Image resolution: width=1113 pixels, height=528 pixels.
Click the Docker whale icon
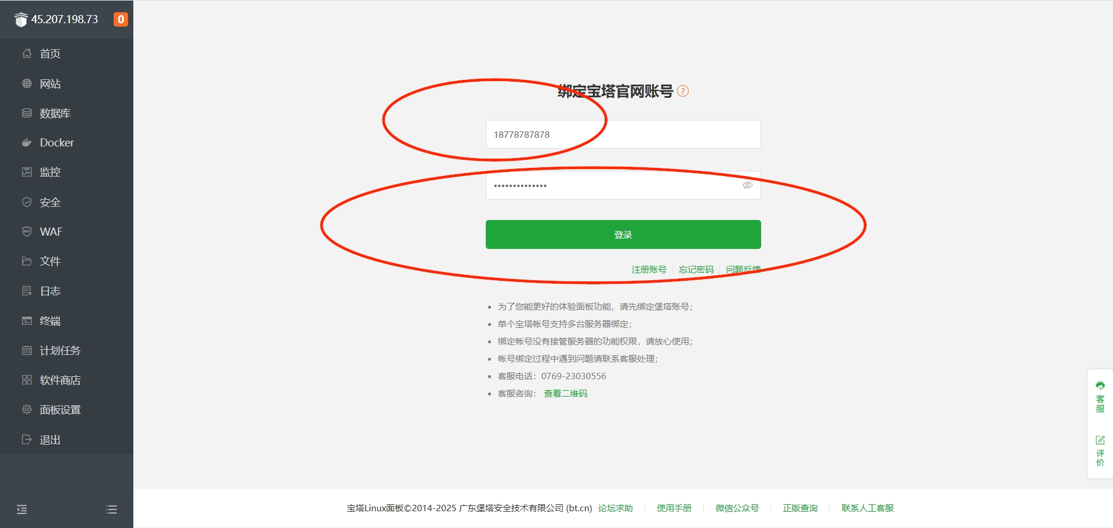(27, 142)
